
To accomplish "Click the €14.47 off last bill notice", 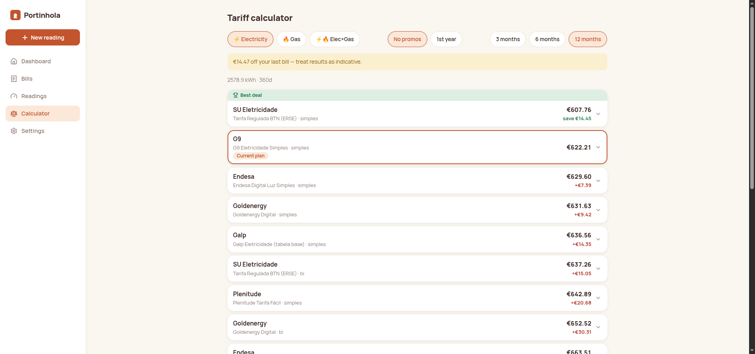I will pyautogui.click(x=417, y=62).
